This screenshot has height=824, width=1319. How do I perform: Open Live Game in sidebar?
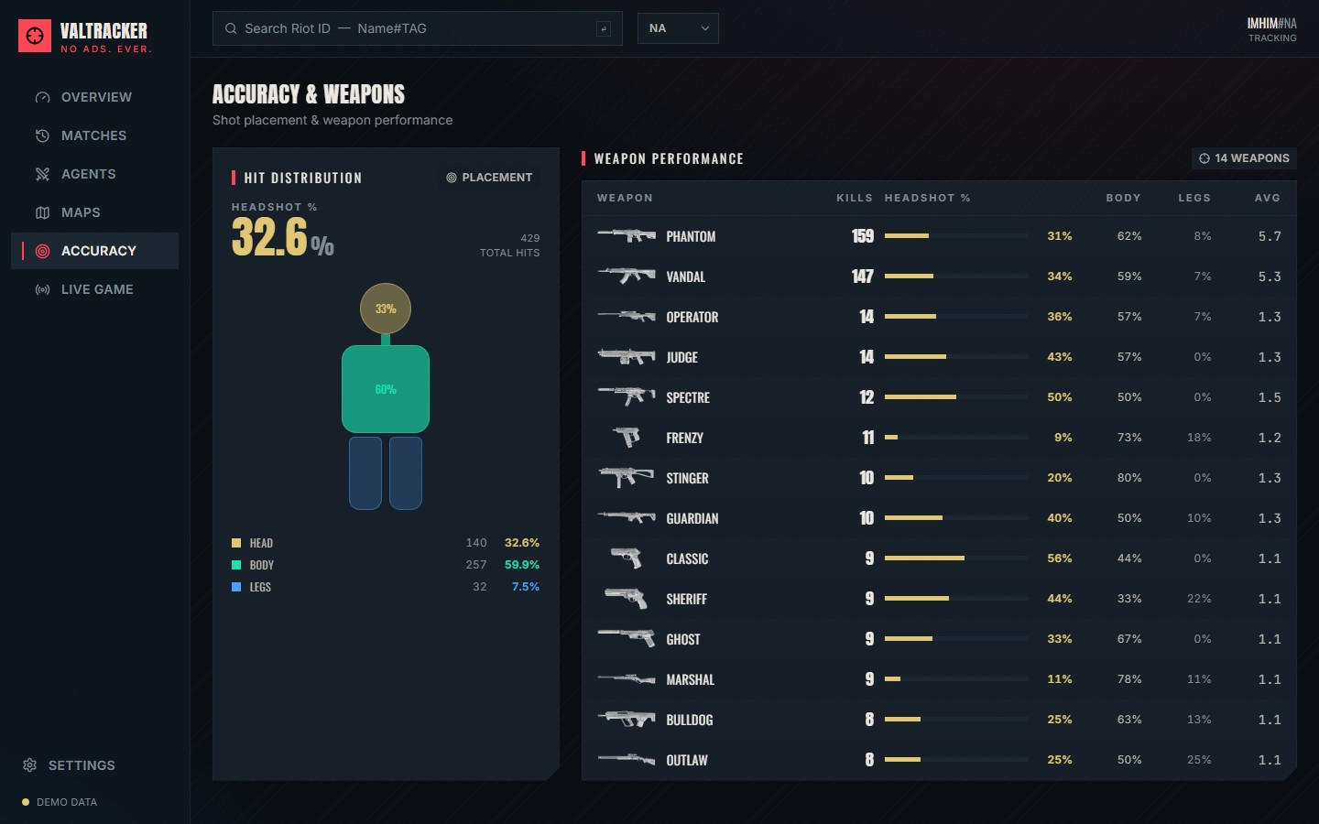[94, 289]
